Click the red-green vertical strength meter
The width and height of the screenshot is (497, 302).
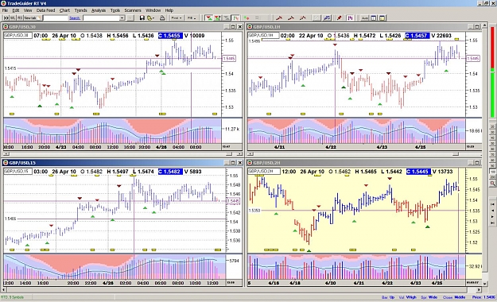point(492,72)
